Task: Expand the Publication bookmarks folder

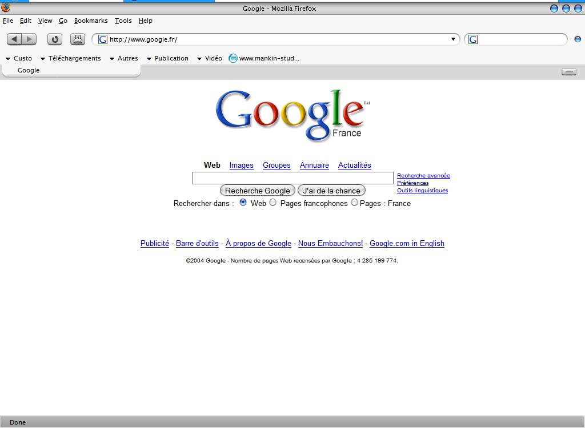Action: pos(167,58)
